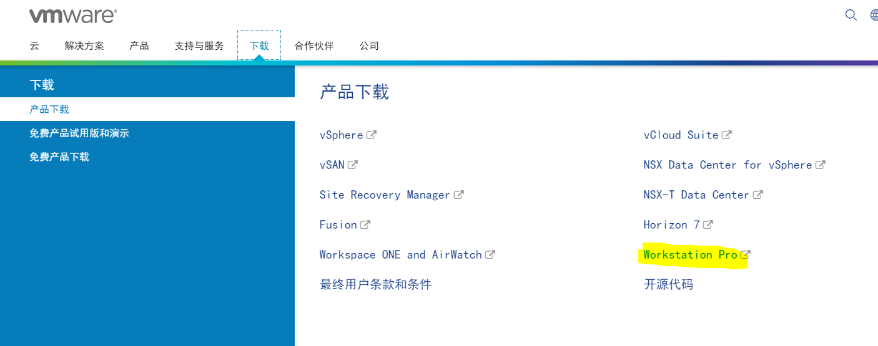Open the vSAN download link
Image resolution: width=878 pixels, height=346 pixels.
coord(332,165)
